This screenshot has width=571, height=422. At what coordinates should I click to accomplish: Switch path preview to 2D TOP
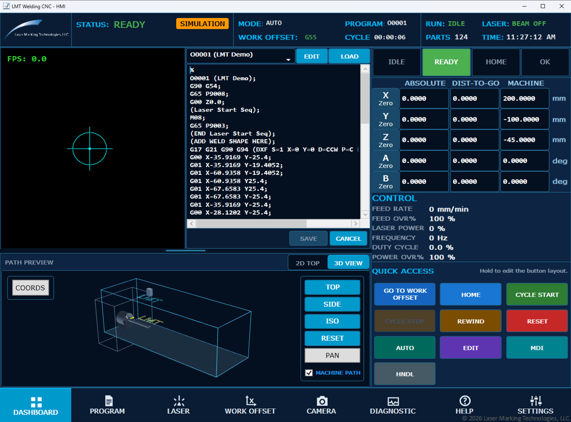(x=308, y=263)
